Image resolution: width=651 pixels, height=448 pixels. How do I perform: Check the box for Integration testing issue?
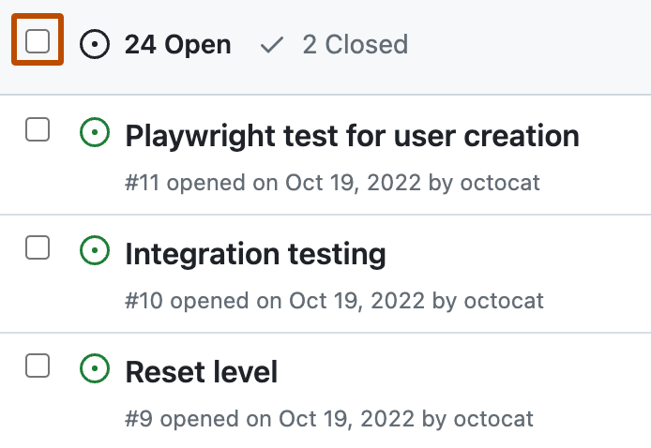[x=38, y=247]
